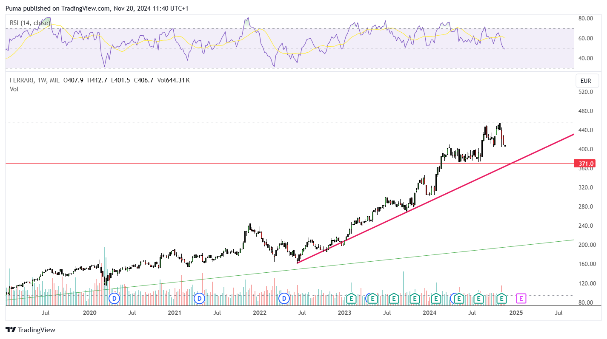Open the purple upcoming earnings E marker
The image size is (607, 339).
[521, 299]
